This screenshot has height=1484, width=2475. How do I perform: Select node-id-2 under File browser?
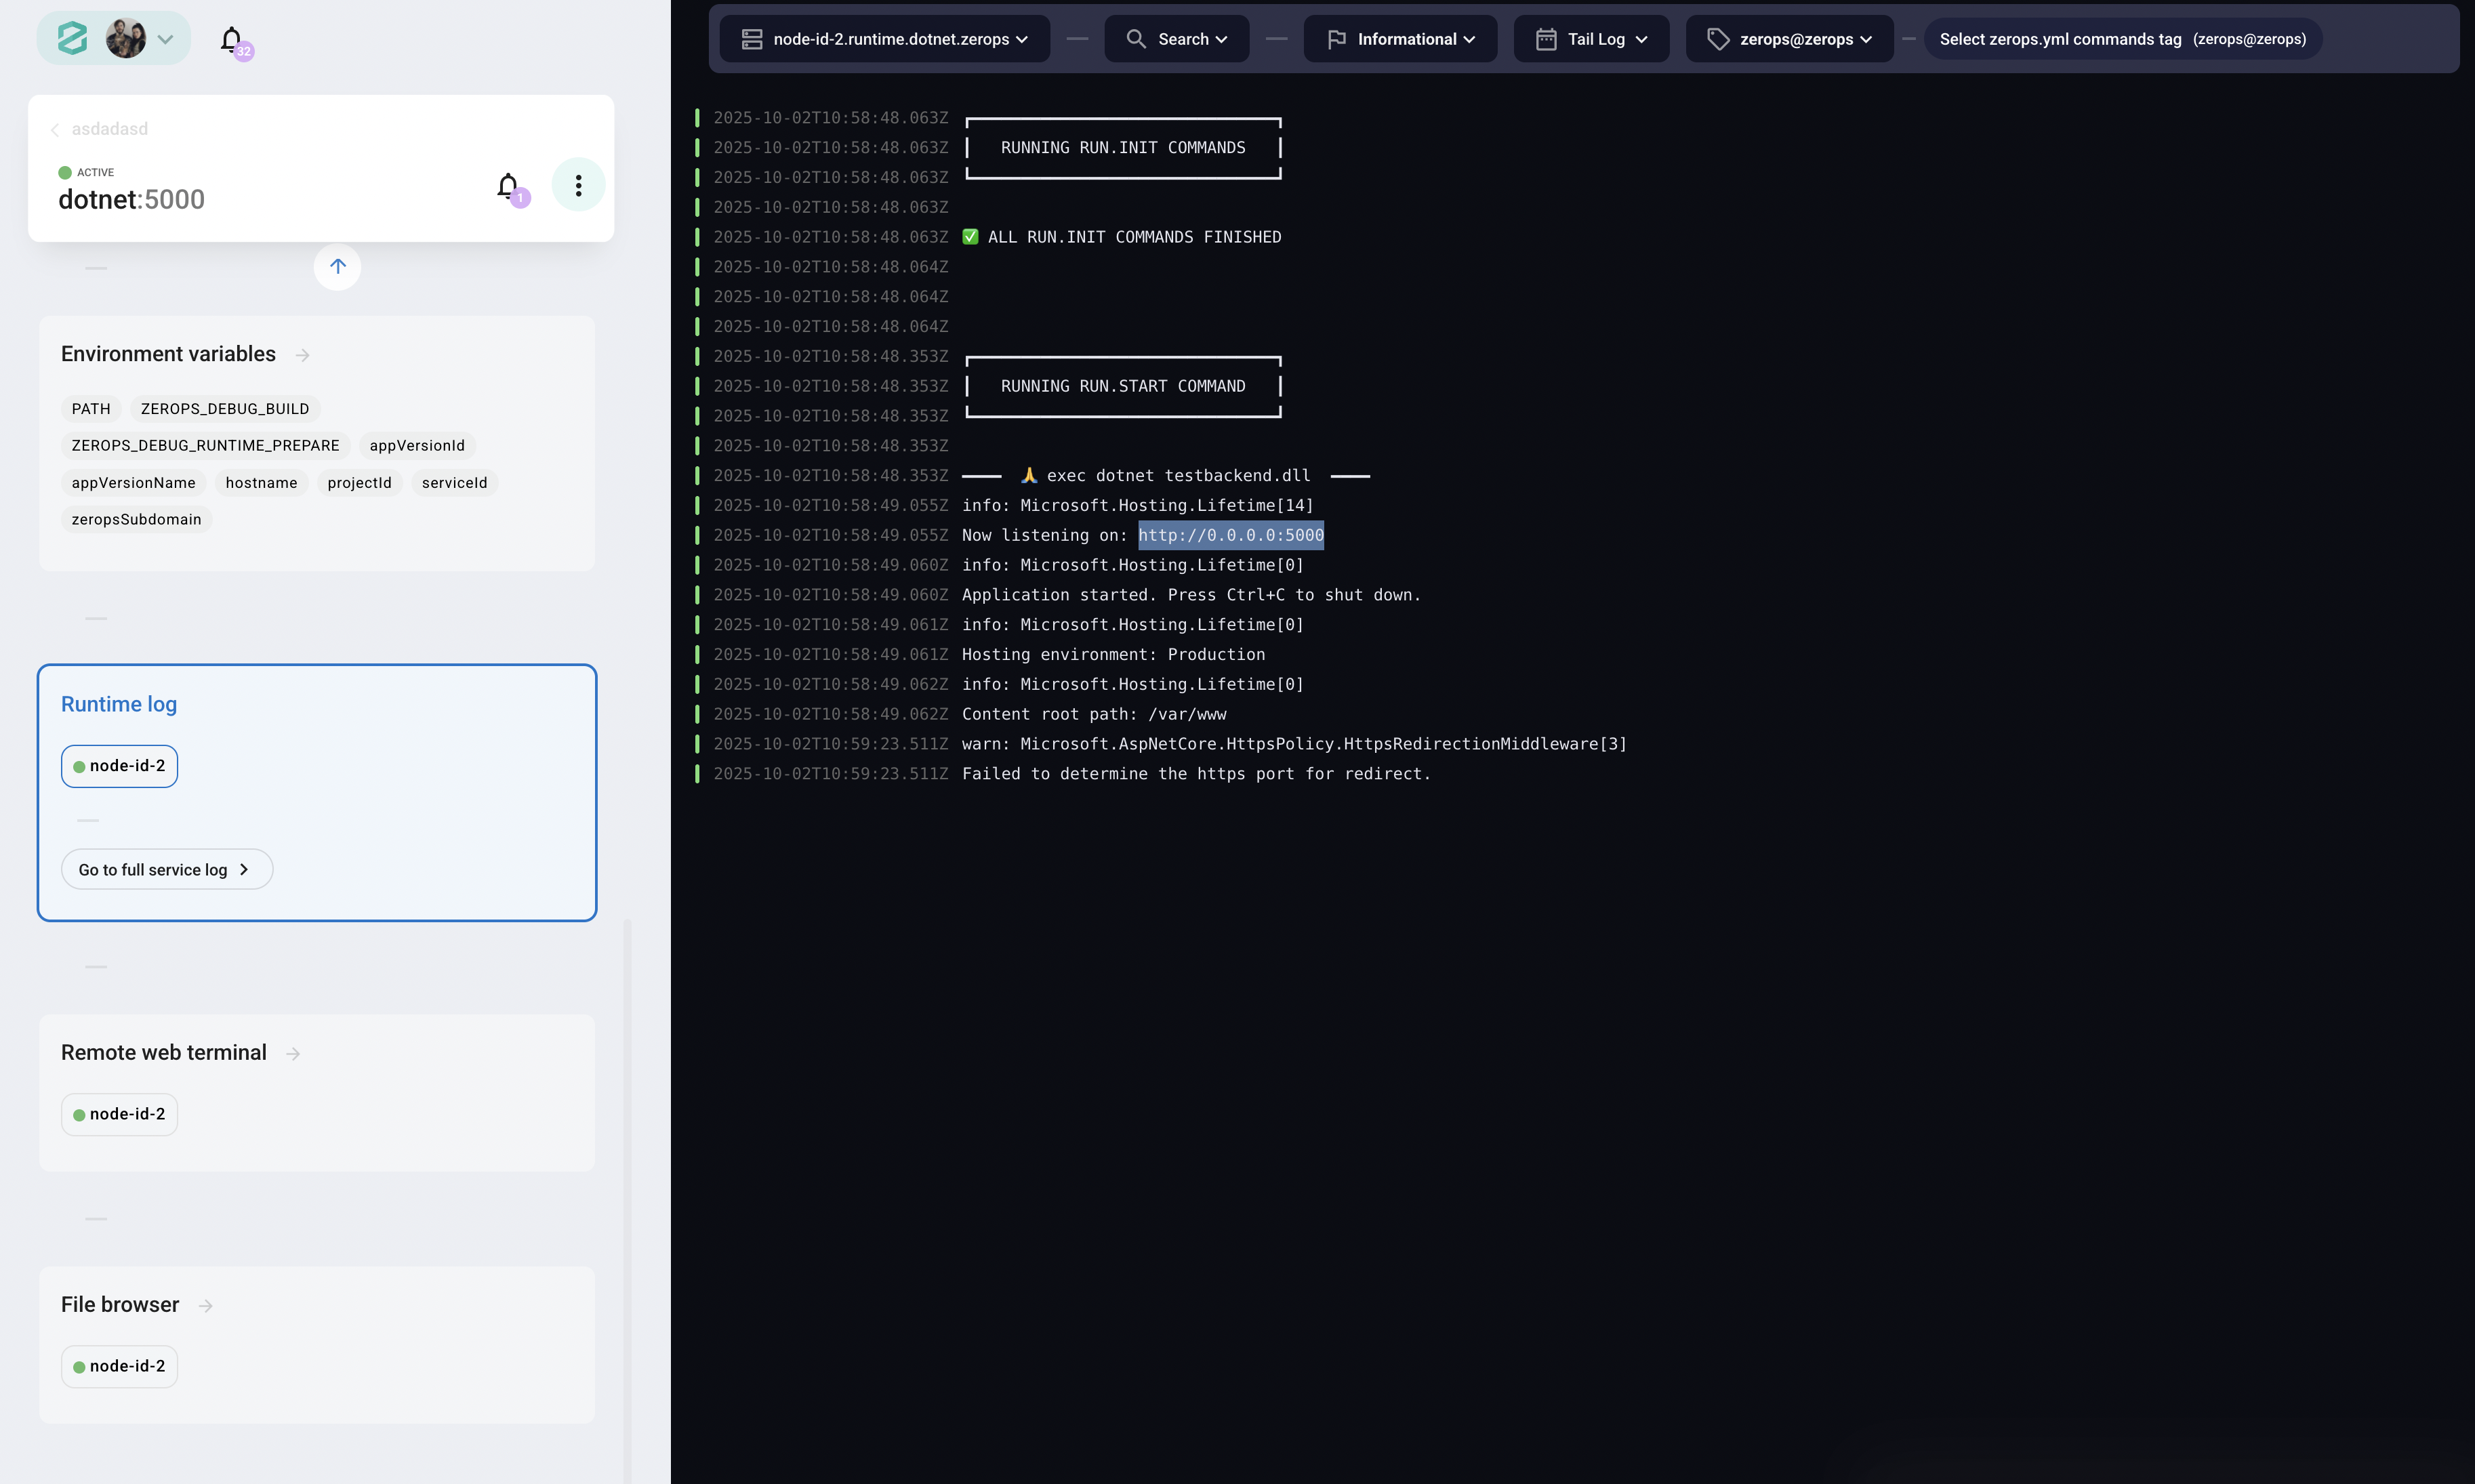click(119, 1366)
